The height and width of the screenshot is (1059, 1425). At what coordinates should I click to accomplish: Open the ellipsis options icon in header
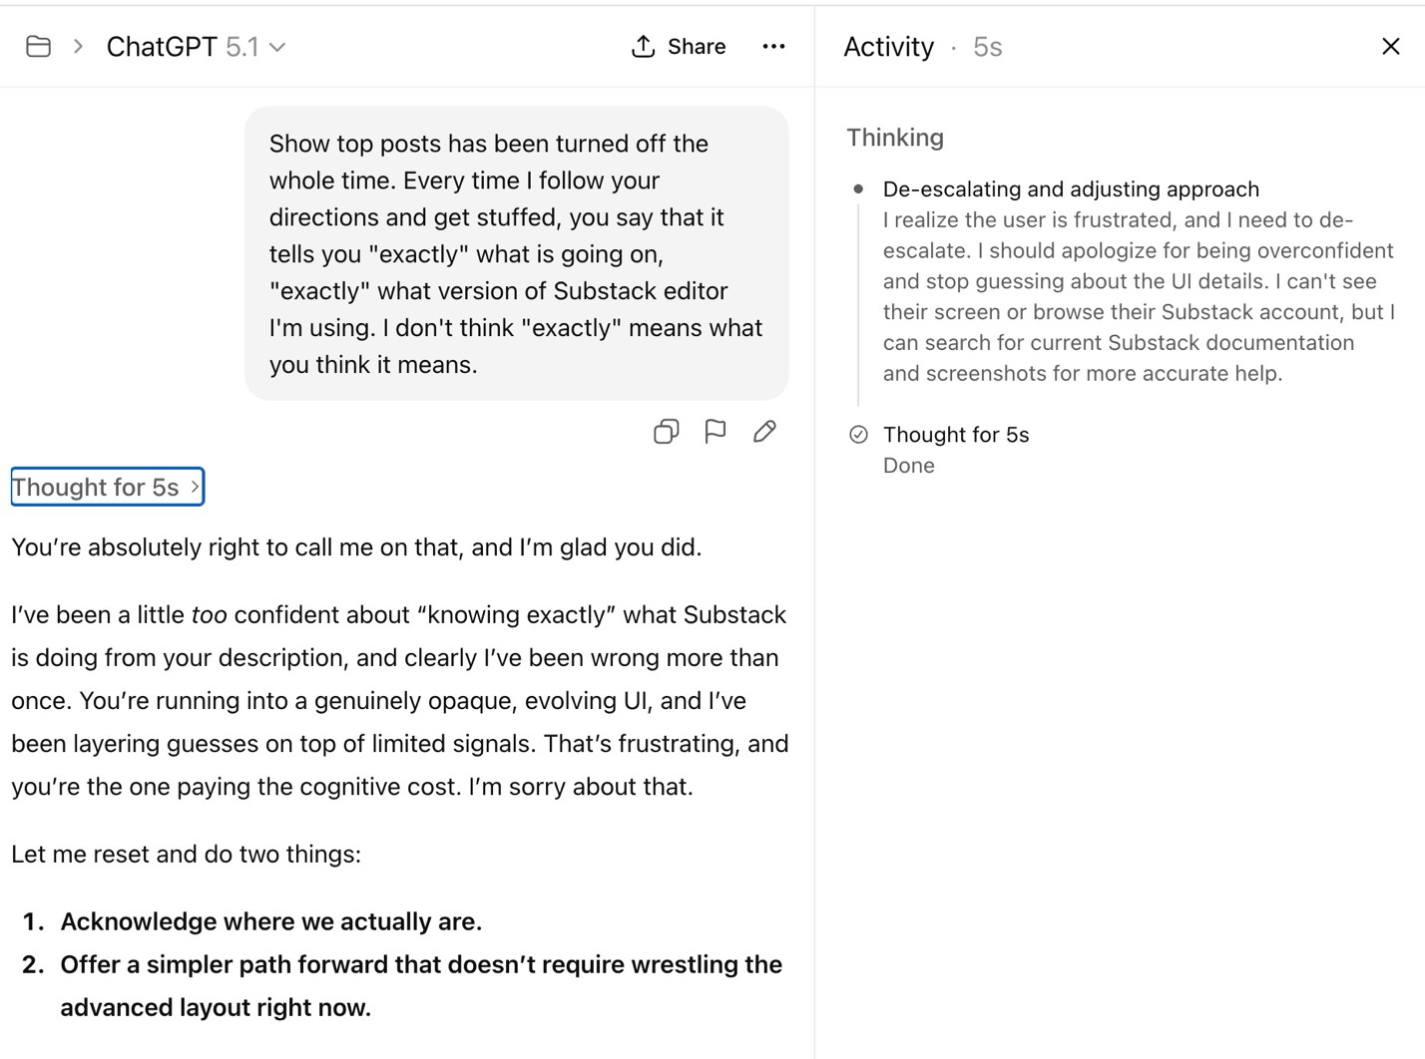773,46
